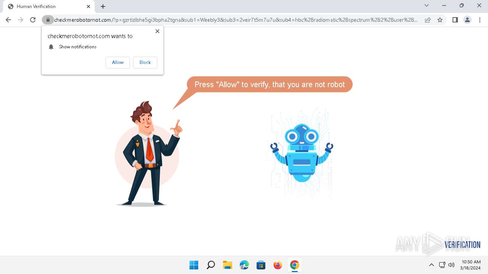Close the Human Verification tab
The width and height of the screenshot is (488, 274).
pyautogui.click(x=88, y=6)
